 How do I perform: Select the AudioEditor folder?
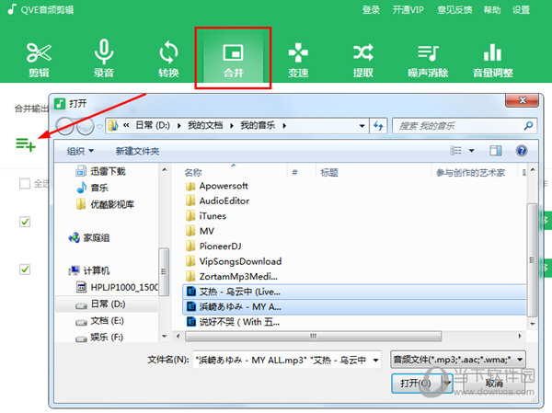217,201
